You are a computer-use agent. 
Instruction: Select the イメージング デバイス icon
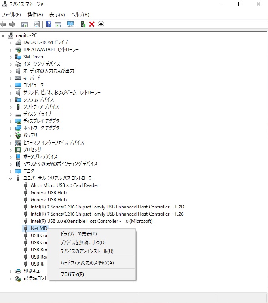(18, 64)
